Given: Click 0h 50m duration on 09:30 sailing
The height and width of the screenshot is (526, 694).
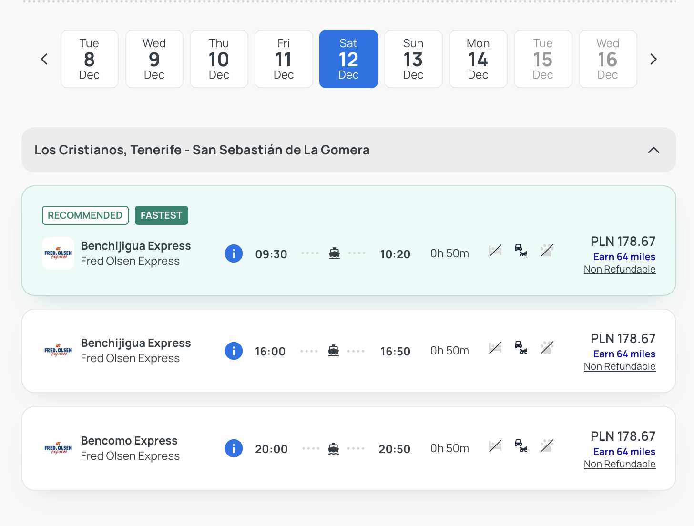Looking at the screenshot, I should (x=449, y=253).
